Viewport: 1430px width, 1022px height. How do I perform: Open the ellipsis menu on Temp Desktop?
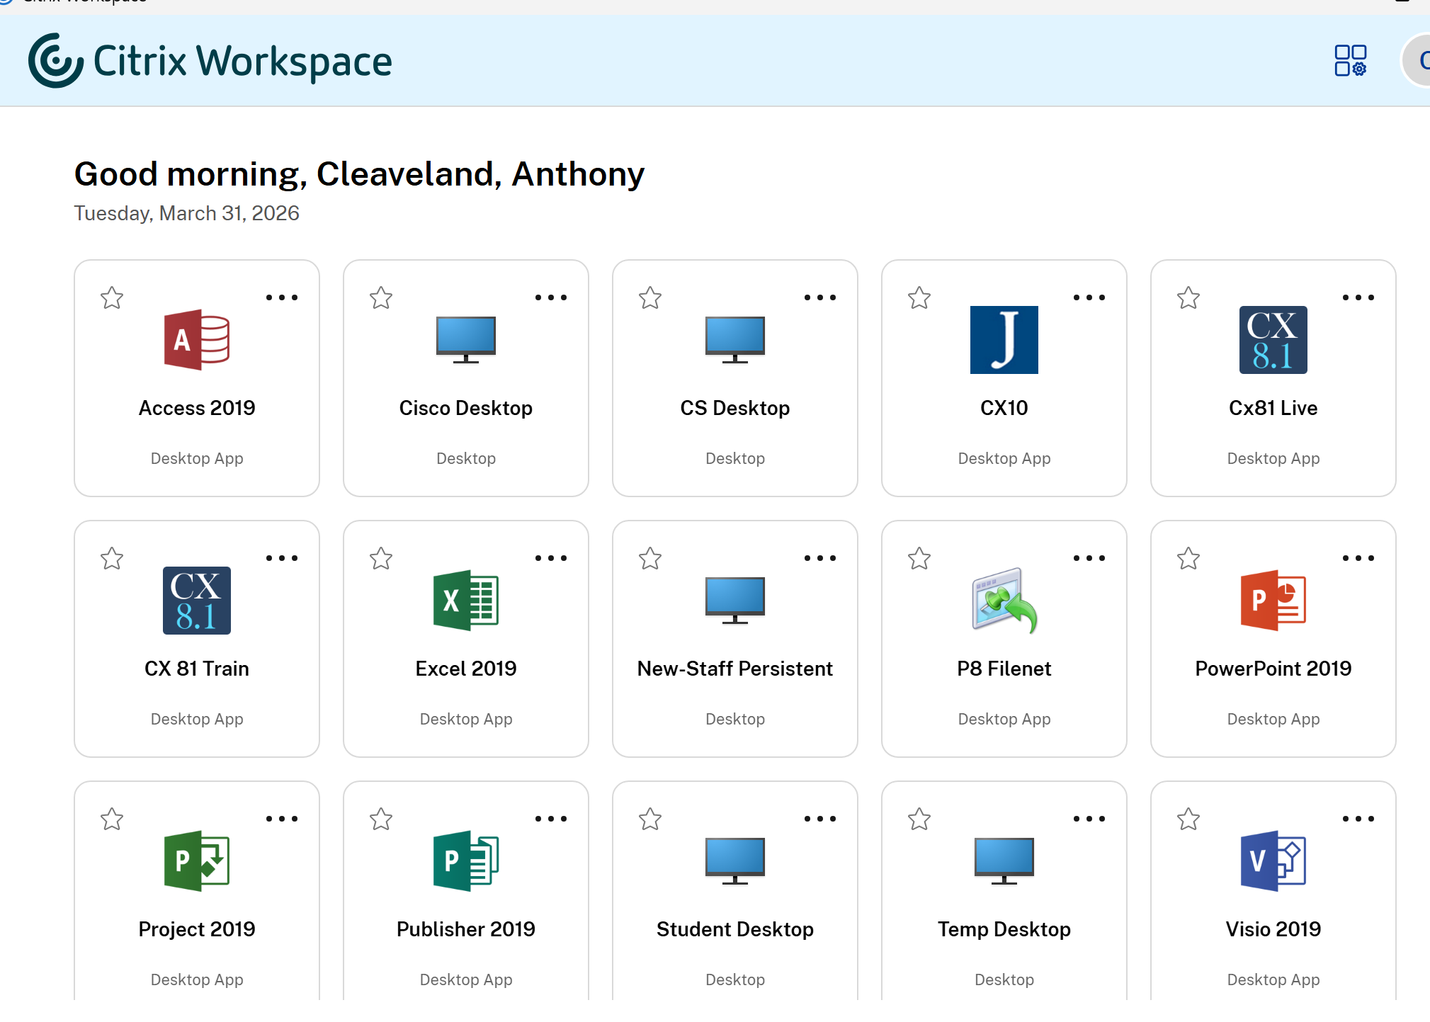[x=1089, y=819]
